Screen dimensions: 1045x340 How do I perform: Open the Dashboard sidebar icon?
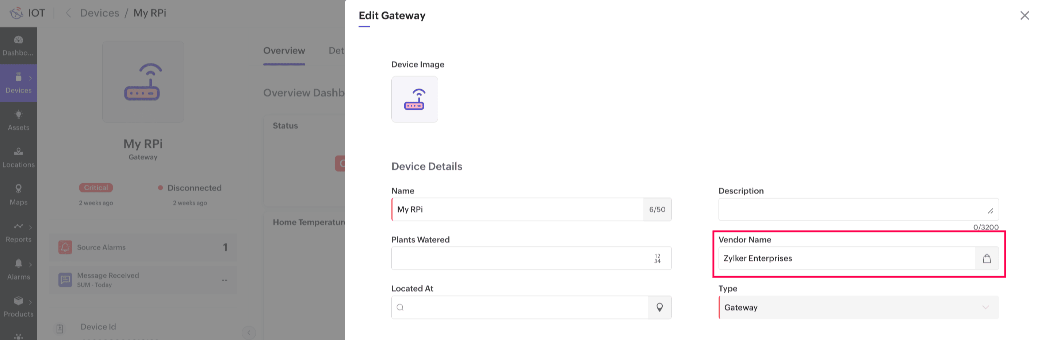(18, 40)
